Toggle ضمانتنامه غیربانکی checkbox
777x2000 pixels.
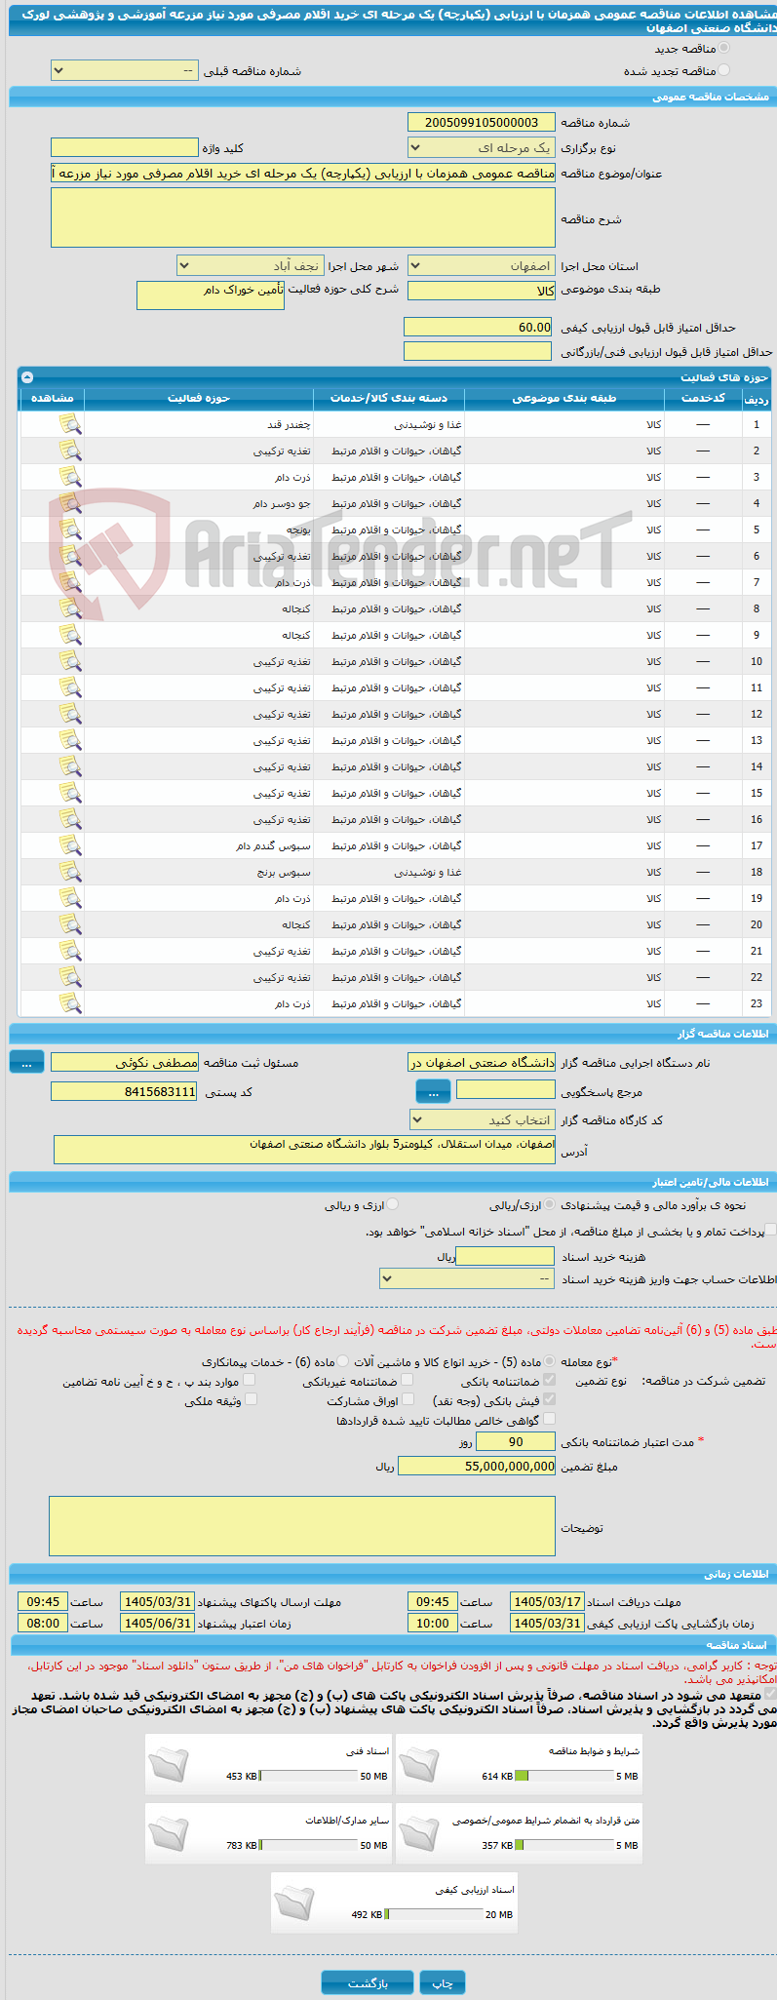click(x=408, y=1380)
